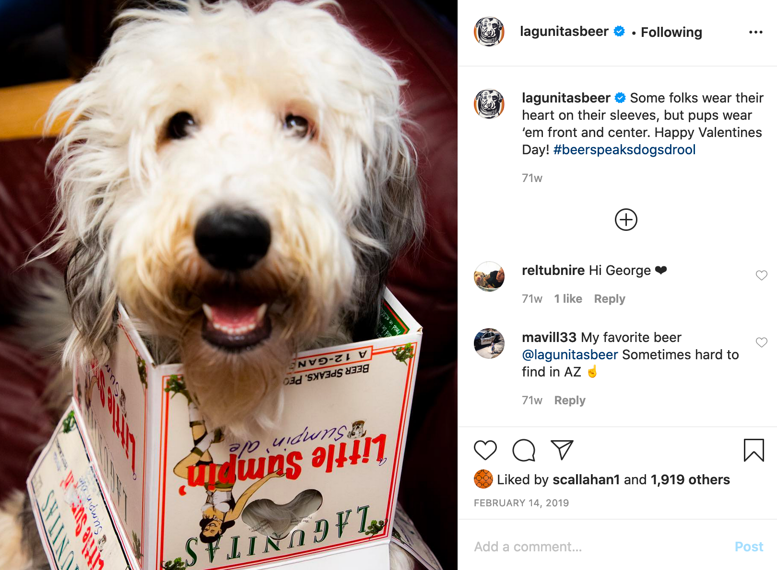Open the #beerspeaksdogsdrool hashtag

624,149
